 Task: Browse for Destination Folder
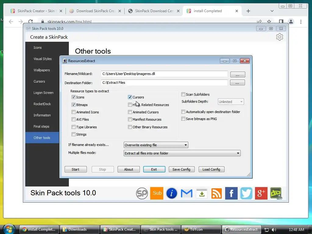click(237, 83)
